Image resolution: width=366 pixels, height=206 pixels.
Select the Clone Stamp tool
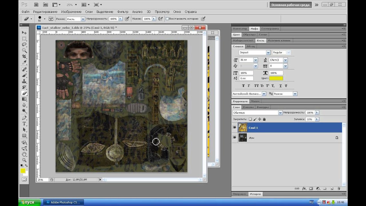[x=24, y=81]
